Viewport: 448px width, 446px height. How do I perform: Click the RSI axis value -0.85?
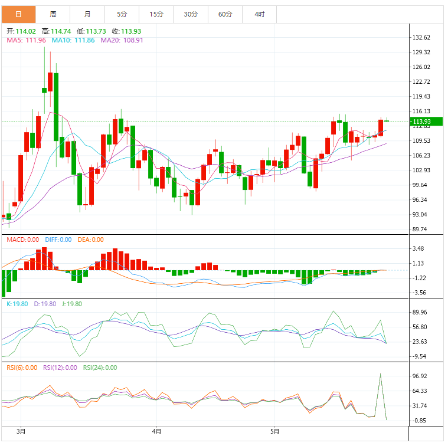point(419,421)
